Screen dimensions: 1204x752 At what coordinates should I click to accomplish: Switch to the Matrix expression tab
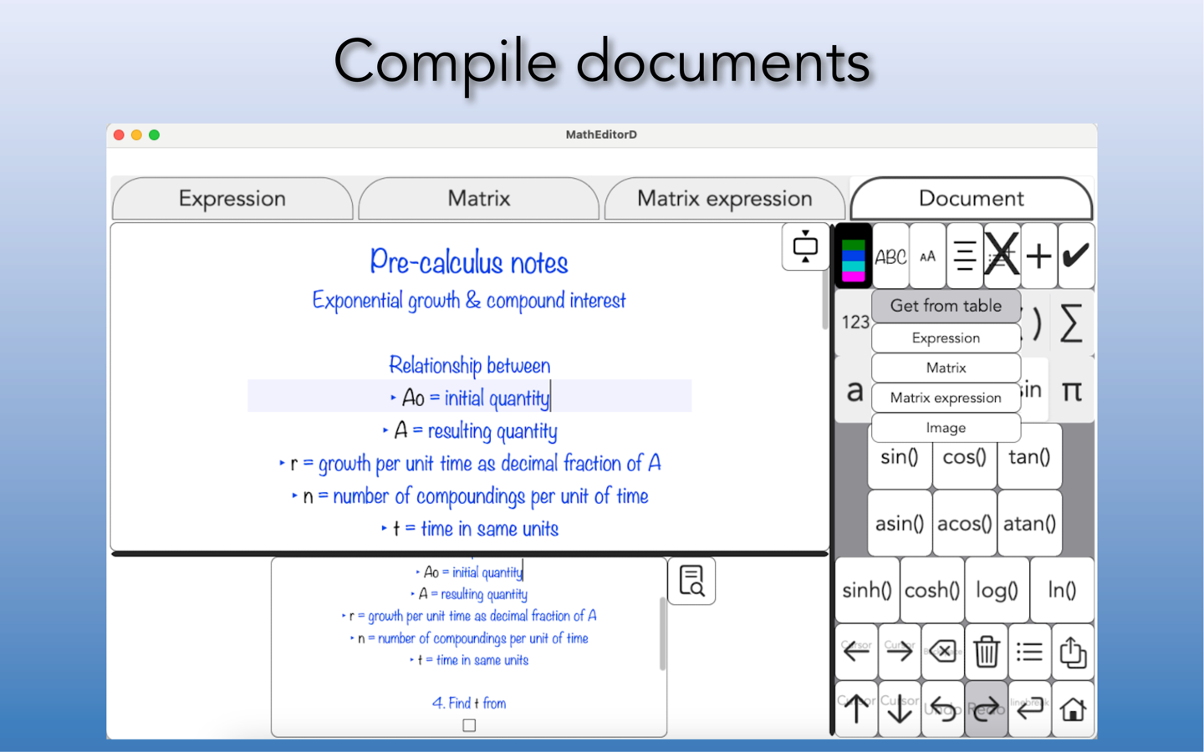(725, 199)
